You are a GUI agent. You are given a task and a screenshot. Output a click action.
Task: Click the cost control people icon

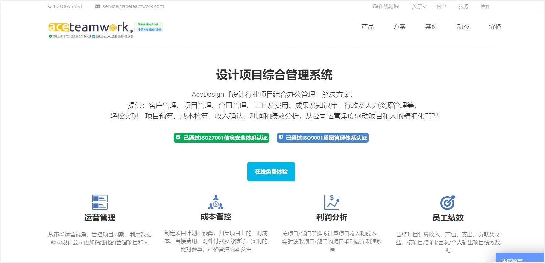(216, 202)
